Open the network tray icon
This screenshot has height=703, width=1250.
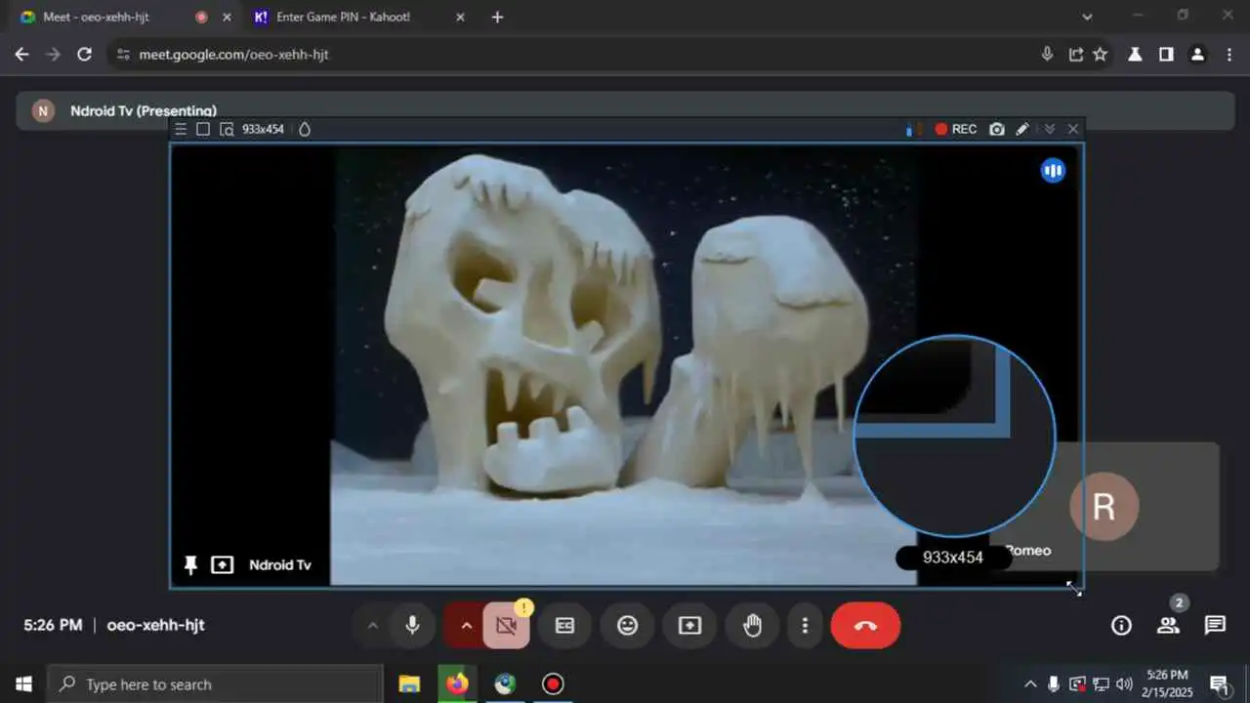1101,684
